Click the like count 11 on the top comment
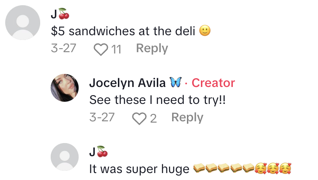 point(116,49)
